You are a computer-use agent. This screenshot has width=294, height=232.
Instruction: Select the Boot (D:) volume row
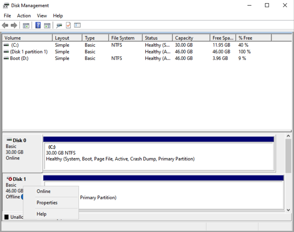coord(147,59)
